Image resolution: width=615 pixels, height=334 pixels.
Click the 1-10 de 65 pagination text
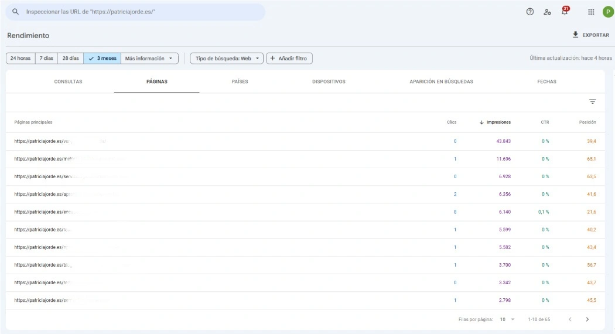(539, 319)
